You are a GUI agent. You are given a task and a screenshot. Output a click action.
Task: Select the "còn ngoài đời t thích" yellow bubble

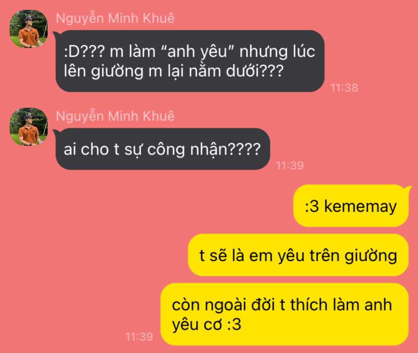pyautogui.click(x=285, y=315)
